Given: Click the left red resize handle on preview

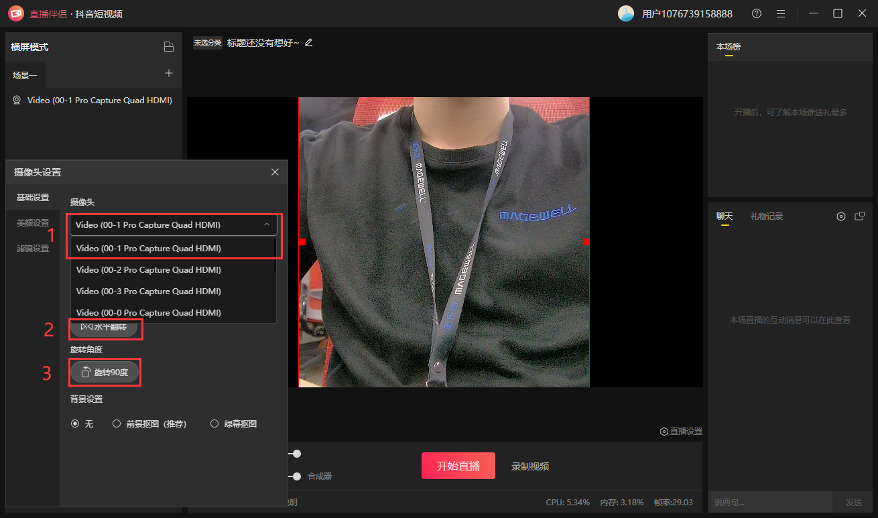Looking at the screenshot, I should point(302,241).
